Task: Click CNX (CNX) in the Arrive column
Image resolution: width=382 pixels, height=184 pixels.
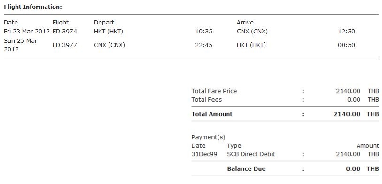Action: (252, 32)
